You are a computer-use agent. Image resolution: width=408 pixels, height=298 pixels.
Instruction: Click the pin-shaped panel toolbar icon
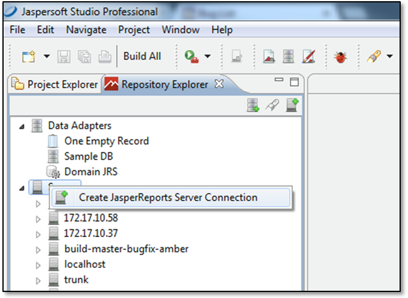tap(272, 105)
